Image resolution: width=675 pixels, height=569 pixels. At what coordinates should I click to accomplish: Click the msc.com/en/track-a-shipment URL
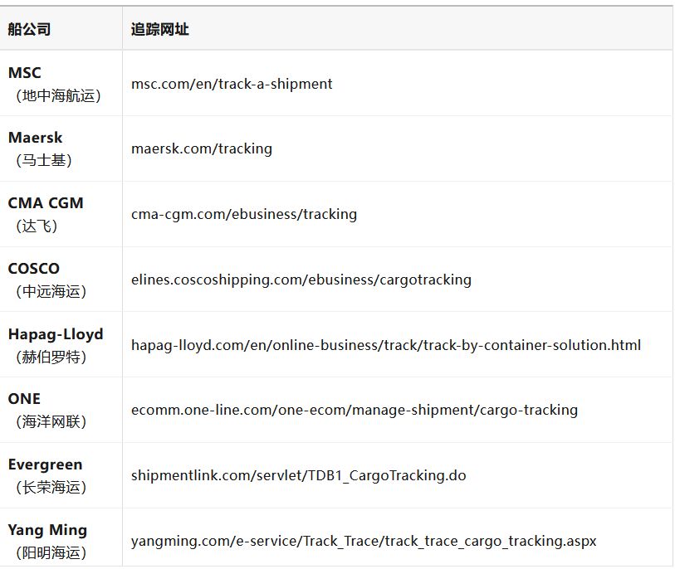click(232, 84)
